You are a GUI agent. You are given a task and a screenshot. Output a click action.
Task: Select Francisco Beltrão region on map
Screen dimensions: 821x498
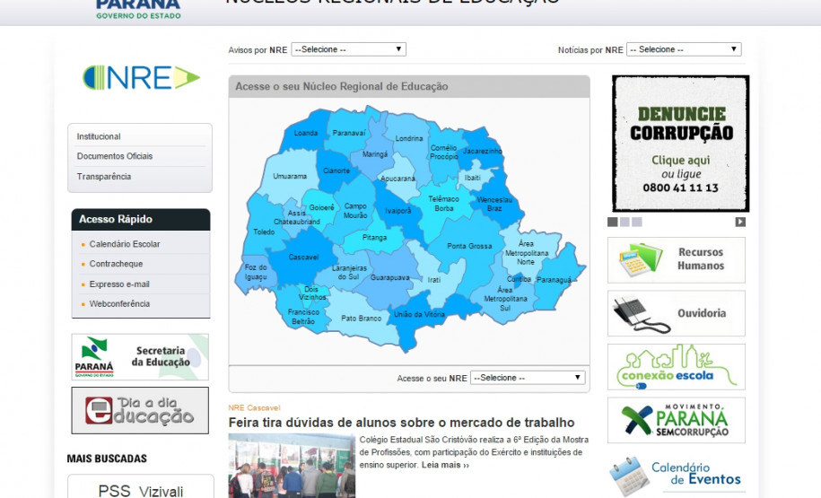point(302,317)
